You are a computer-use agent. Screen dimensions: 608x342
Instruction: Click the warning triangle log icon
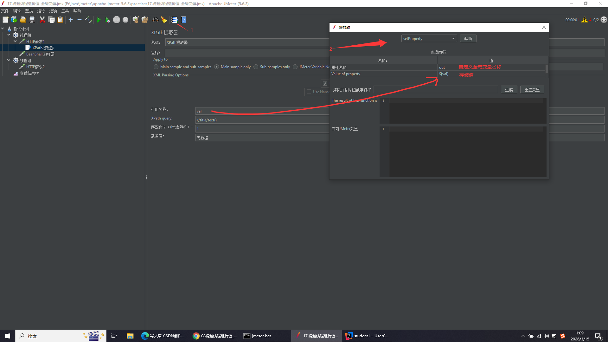pyautogui.click(x=585, y=20)
